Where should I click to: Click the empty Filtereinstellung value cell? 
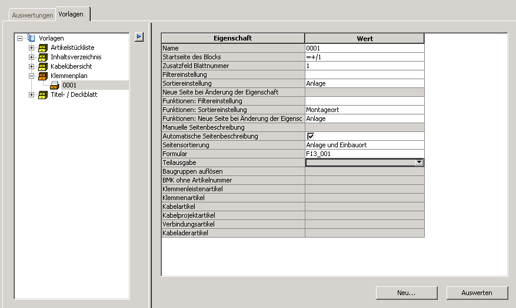pos(364,75)
